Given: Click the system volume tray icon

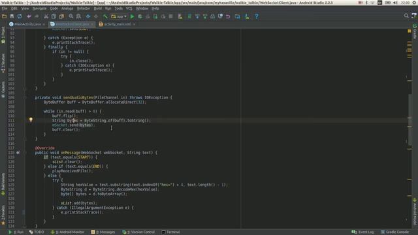Looking at the screenshot, I should pos(395,3).
